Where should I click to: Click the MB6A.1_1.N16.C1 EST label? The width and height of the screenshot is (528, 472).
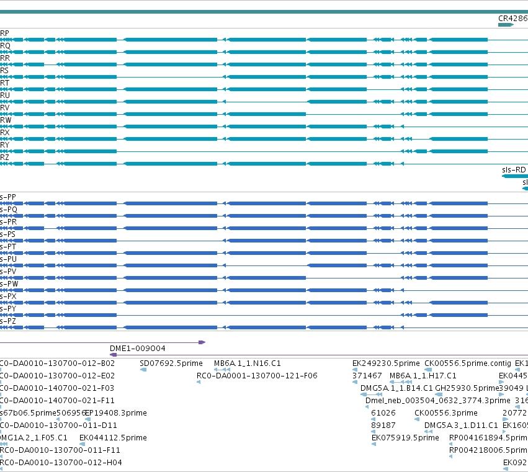247,363
